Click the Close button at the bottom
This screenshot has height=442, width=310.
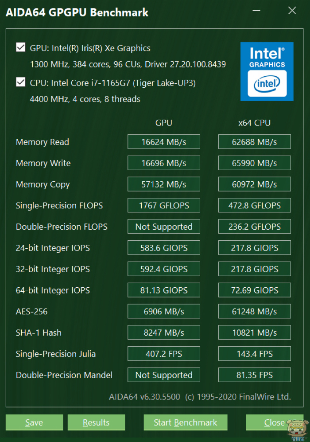tap(274, 422)
